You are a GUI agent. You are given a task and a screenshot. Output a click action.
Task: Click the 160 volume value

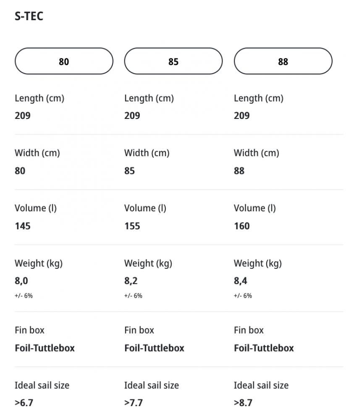(242, 226)
